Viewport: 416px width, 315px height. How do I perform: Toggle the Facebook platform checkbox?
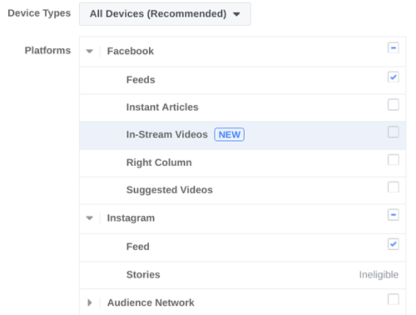click(393, 48)
